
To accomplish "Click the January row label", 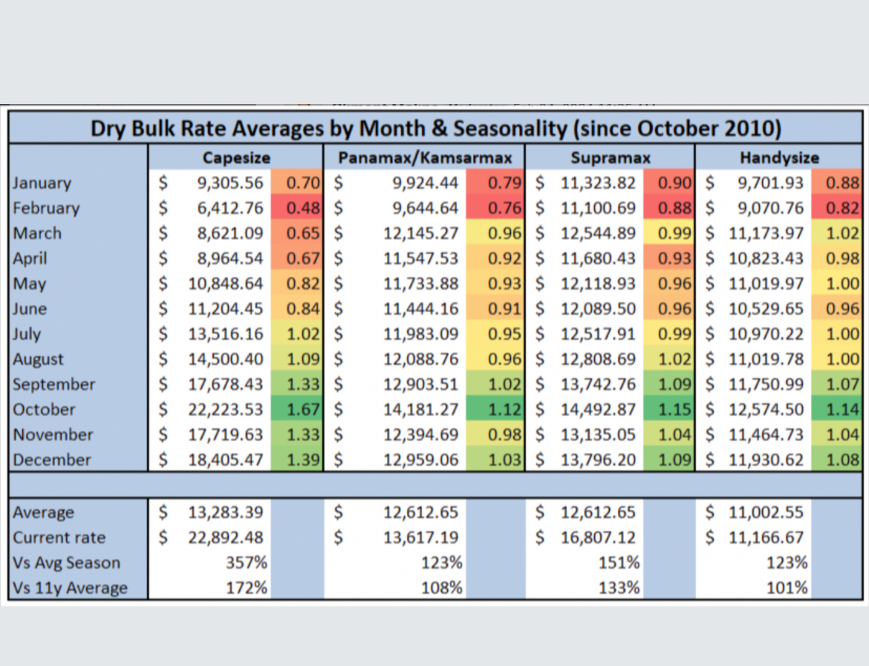I will click(42, 183).
